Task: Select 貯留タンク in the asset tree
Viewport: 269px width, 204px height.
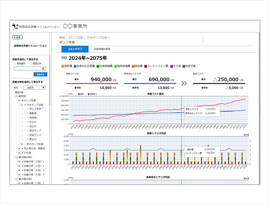Action: click(x=35, y=135)
